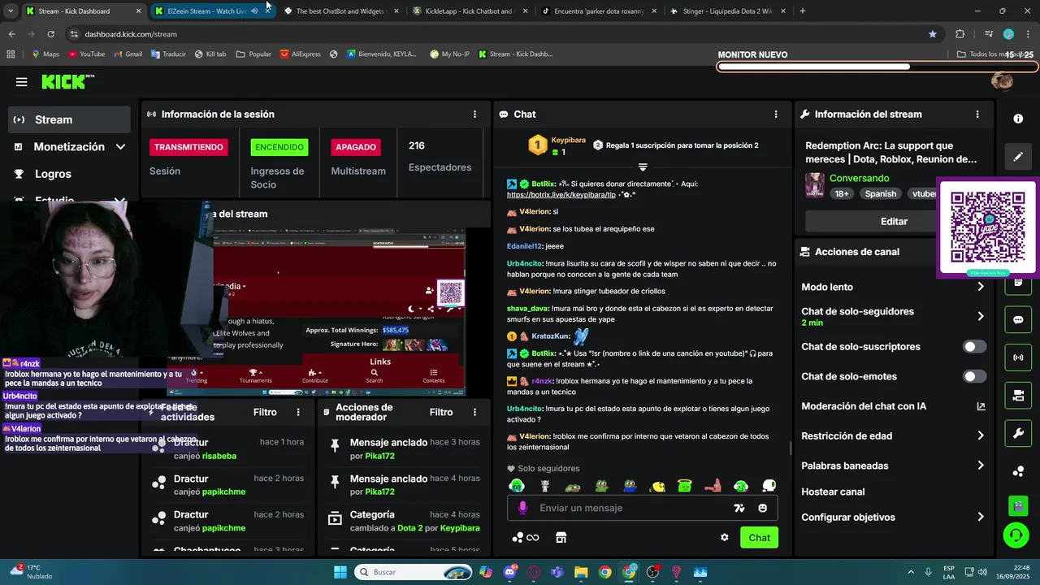Image resolution: width=1040 pixels, height=585 pixels.
Task: Open Discord from the taskbar
Action: pyautogui.click(x=509, y=572)
